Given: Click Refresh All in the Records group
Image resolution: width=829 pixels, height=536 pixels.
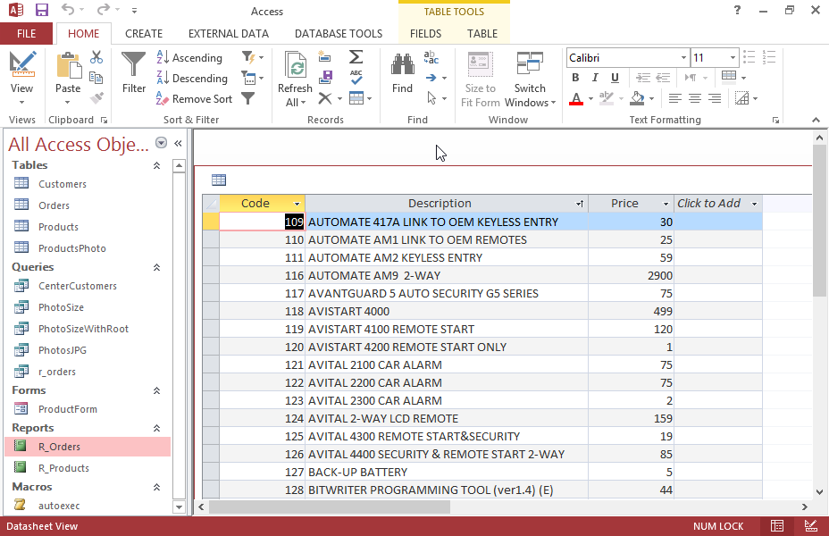Looking at the screenshot, I should (x=295, y=80).
